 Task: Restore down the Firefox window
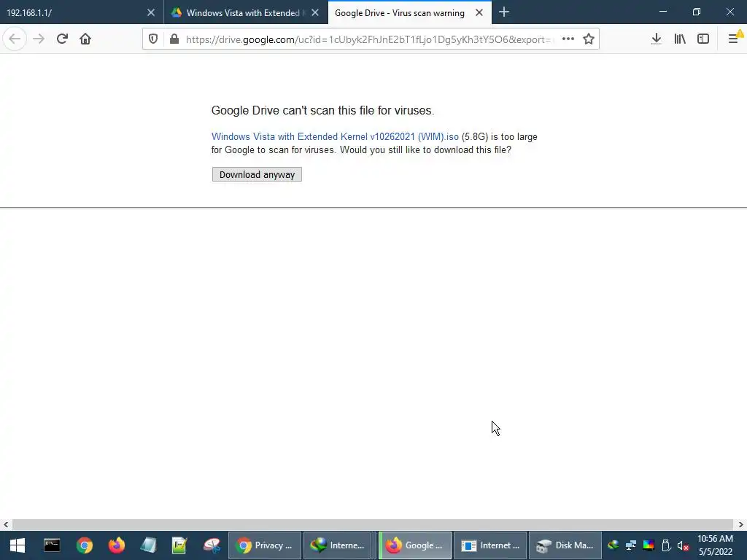(x=697, y=12)
